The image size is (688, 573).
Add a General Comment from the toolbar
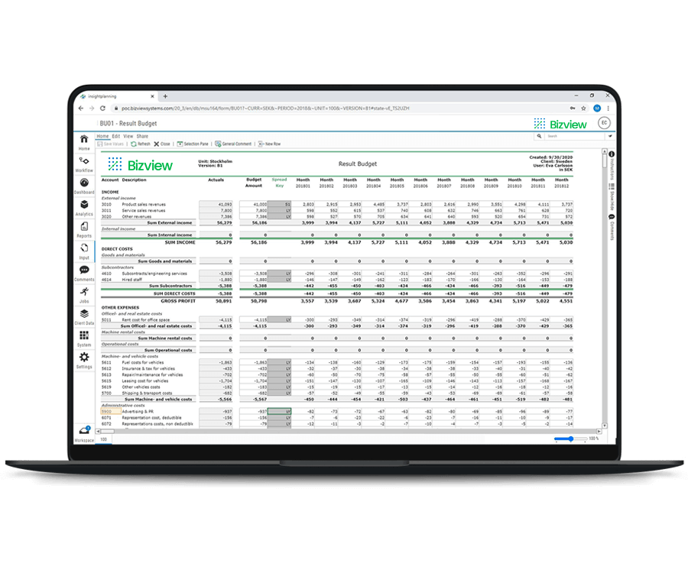(x=234, y=144)
